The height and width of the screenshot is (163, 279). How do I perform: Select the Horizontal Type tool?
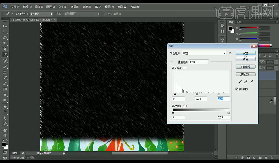(x=5, y=112)
